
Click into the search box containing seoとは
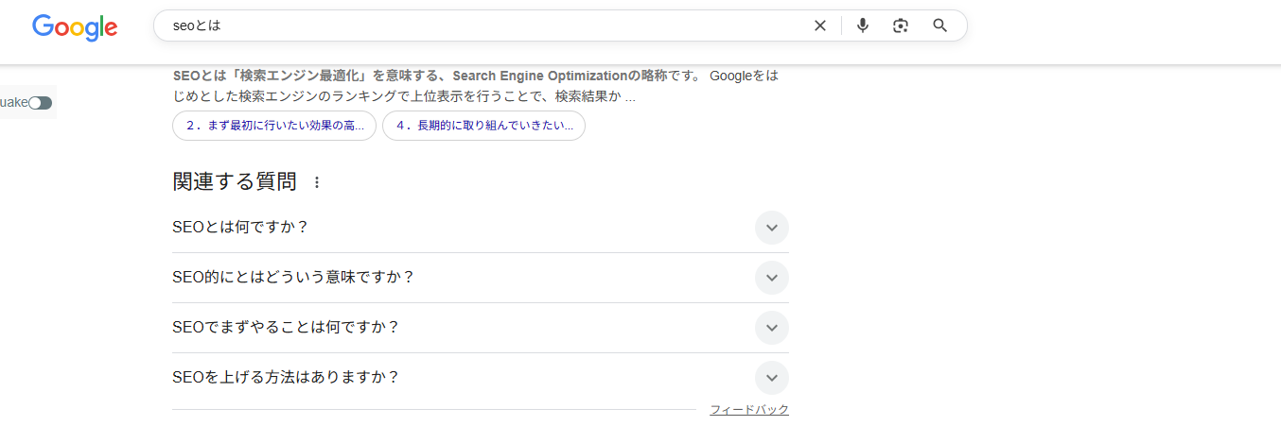[473, 26]
